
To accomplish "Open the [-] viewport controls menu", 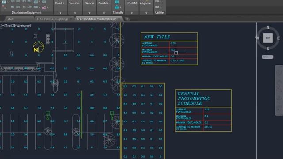I will tap(2, 26).
